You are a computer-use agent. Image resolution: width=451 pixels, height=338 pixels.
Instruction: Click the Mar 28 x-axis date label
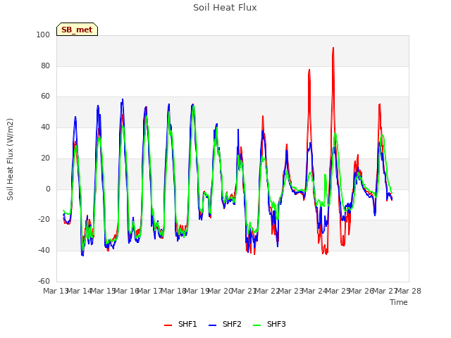pyautogui.click(x=409, y=291)
